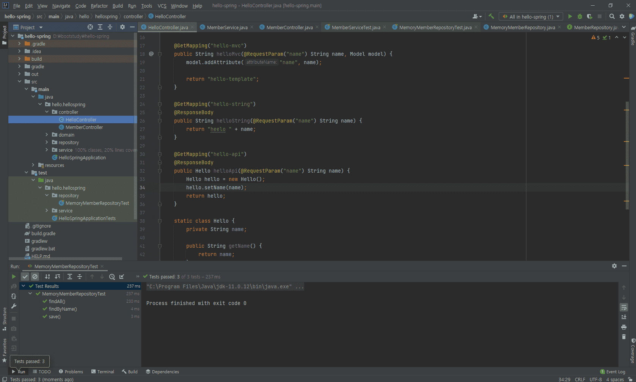The width and height of the screenshot is (636, 382).
Task: Toggle the Coverage tool window stripe
Action: [633, 351]
